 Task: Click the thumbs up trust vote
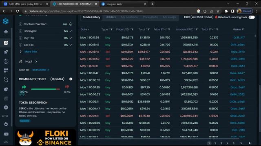pyautogui.click(x=24, y=87)
